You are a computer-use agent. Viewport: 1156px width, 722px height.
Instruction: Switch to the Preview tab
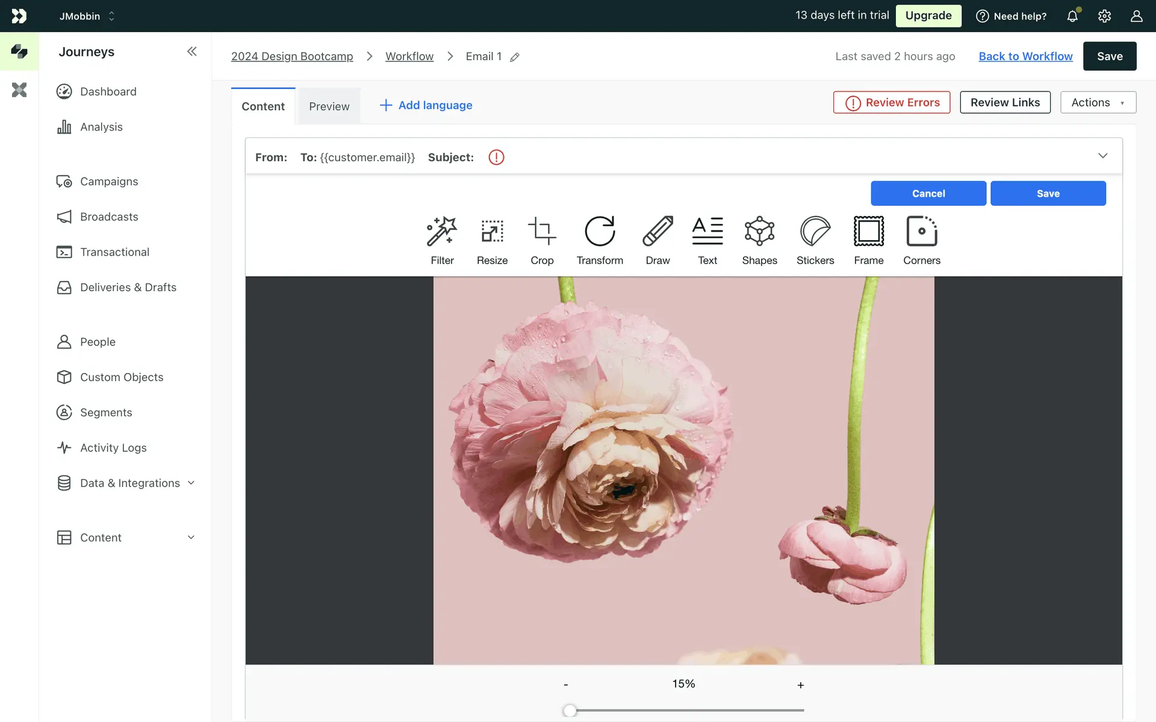[x=329, y=106]
